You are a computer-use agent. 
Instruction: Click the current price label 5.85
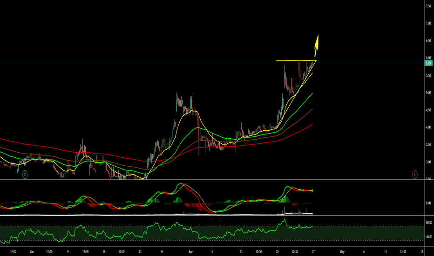(428, 63)
